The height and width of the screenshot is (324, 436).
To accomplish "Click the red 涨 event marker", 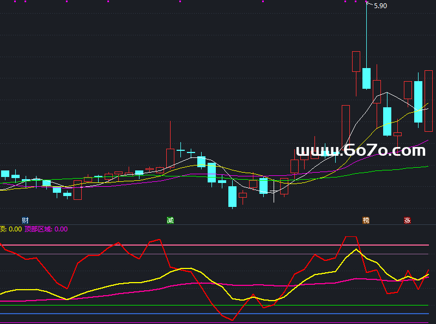I will point(407,220).
